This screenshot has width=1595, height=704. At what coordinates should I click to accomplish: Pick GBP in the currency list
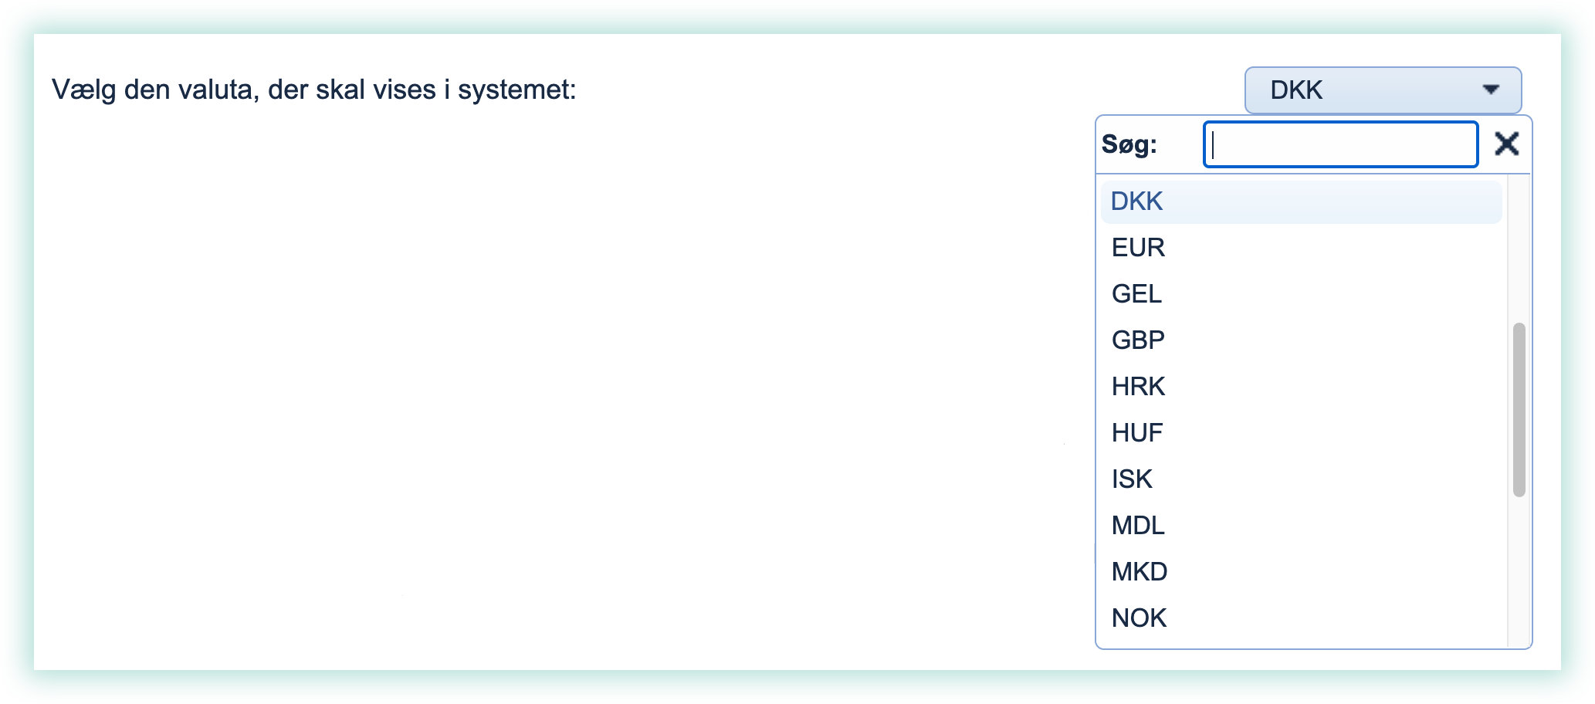pos(1138,340)
